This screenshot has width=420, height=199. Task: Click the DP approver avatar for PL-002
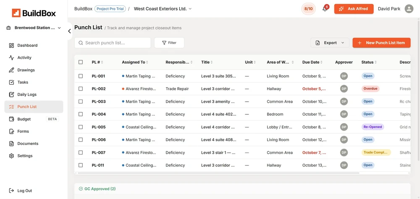click(344, 89)
